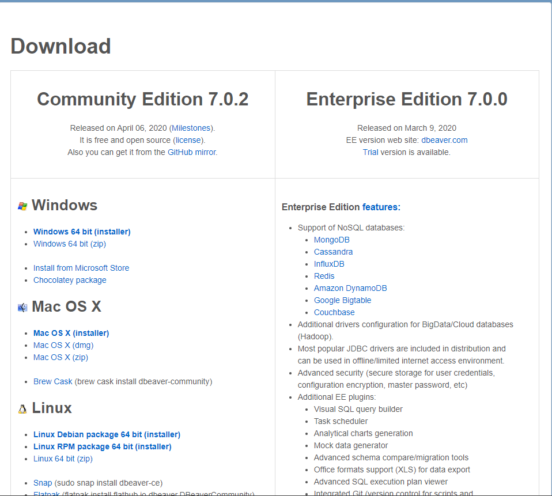
Task: Click '(sudo snap install dbeaver-ce)' text
Action: coord(108,483)
